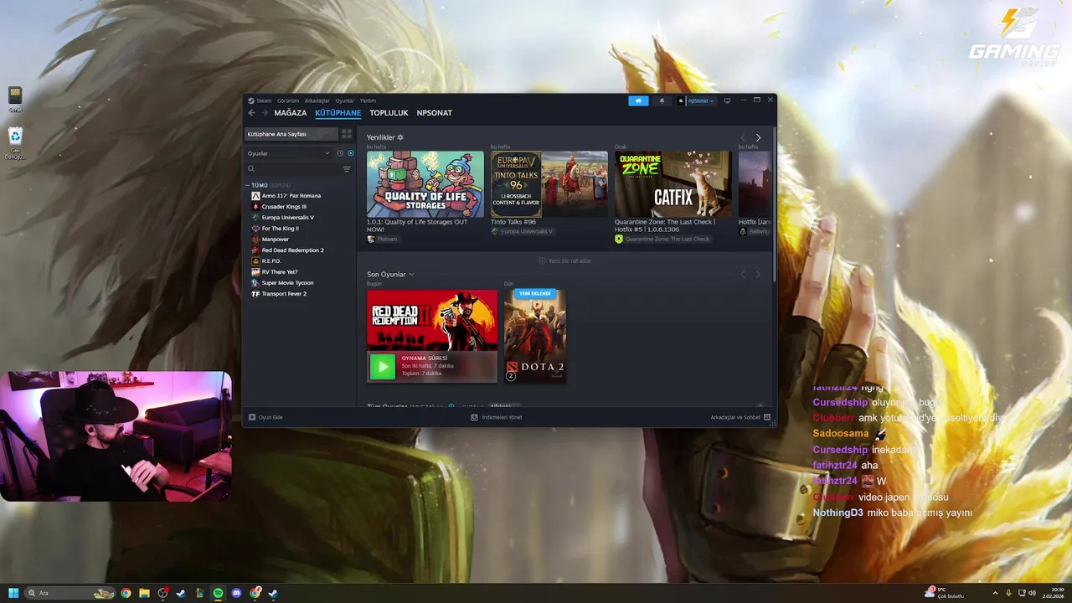The image size is (1072, 603).
Task: Click the Oyun Ekle label
Action: pyautogui.click(x=271, y=417)
